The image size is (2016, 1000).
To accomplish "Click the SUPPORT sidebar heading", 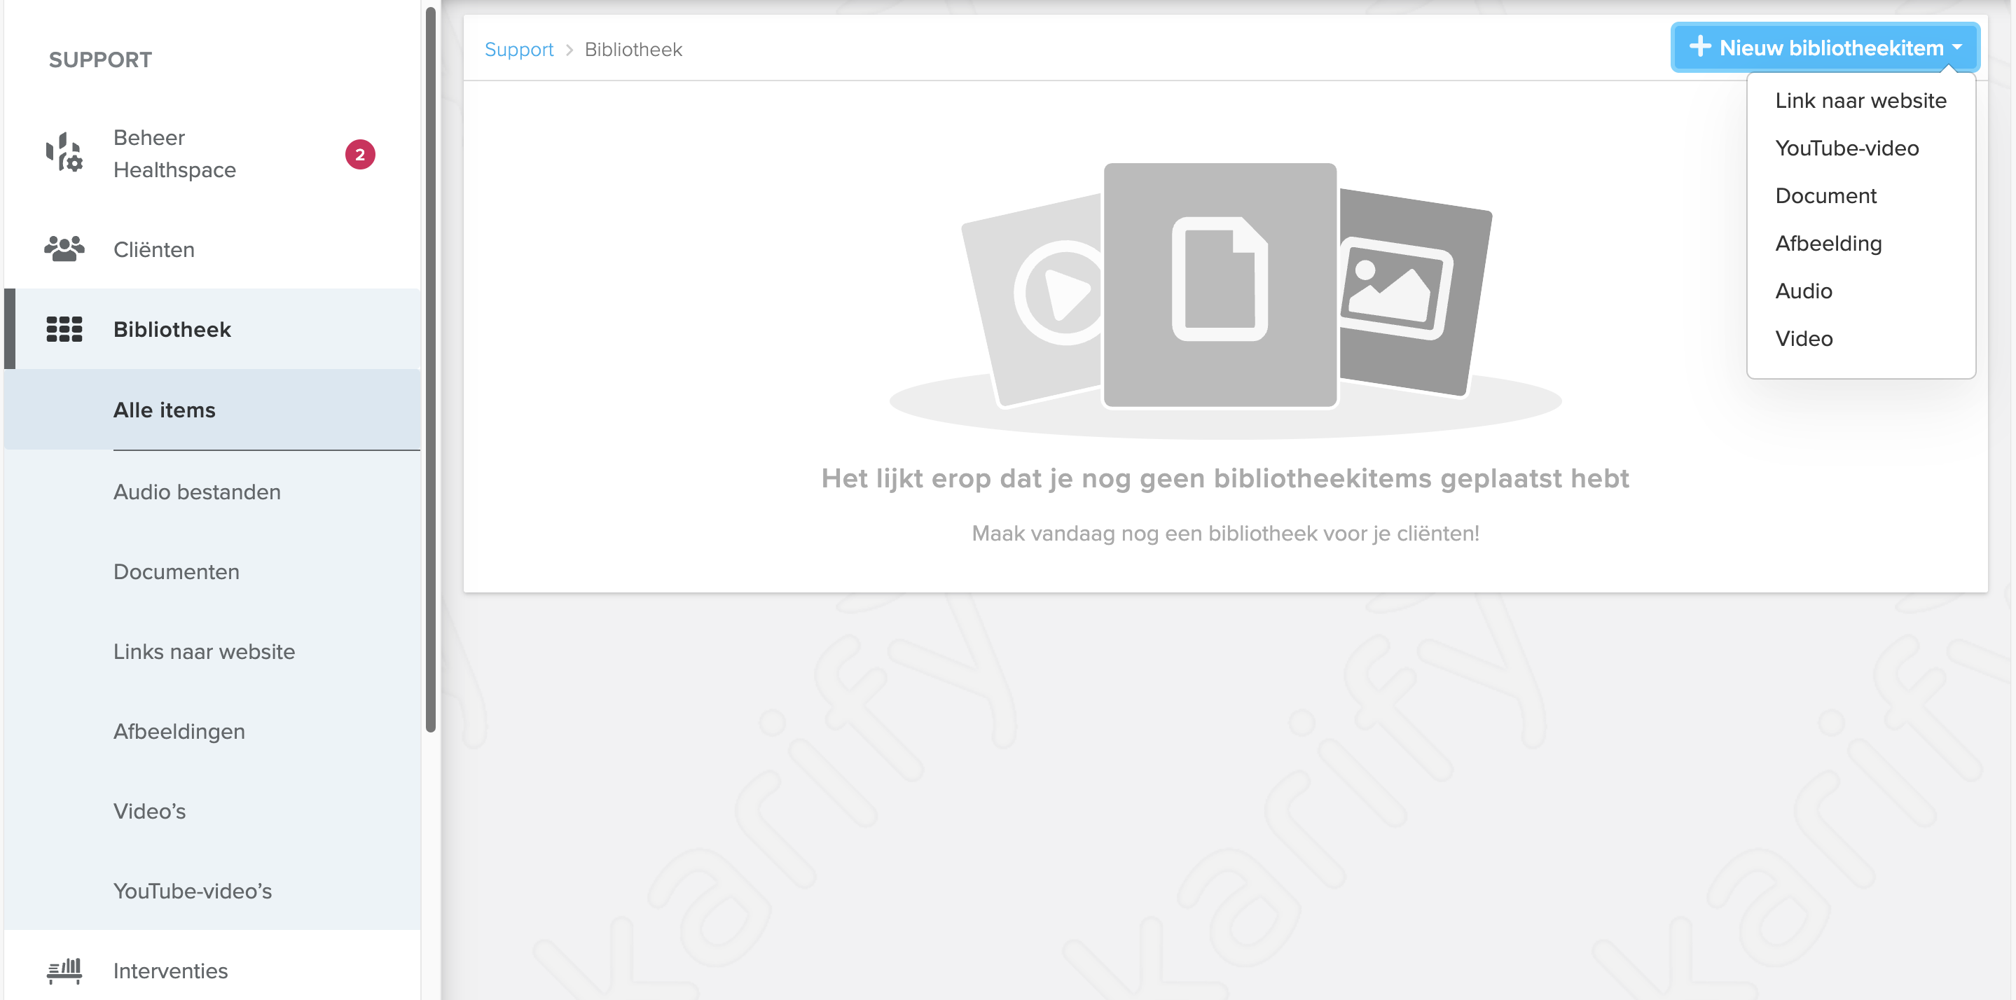I will pyautogui.click(x=100, y=60).
